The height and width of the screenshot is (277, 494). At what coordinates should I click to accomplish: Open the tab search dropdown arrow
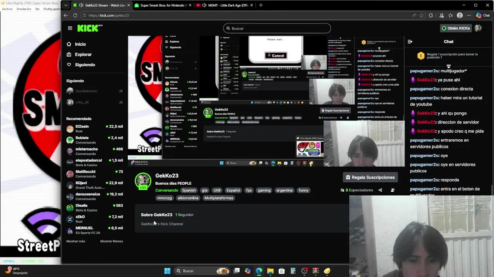66,5
